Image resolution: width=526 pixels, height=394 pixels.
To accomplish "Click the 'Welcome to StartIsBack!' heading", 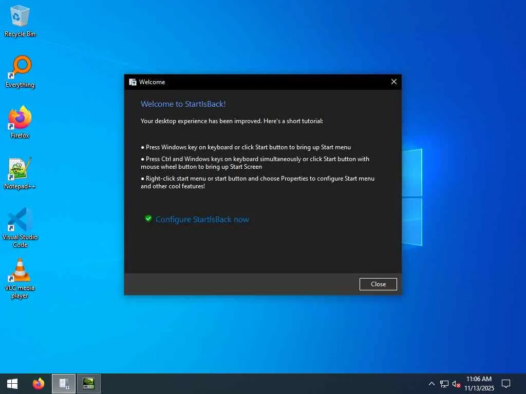I will click(183, 104).
